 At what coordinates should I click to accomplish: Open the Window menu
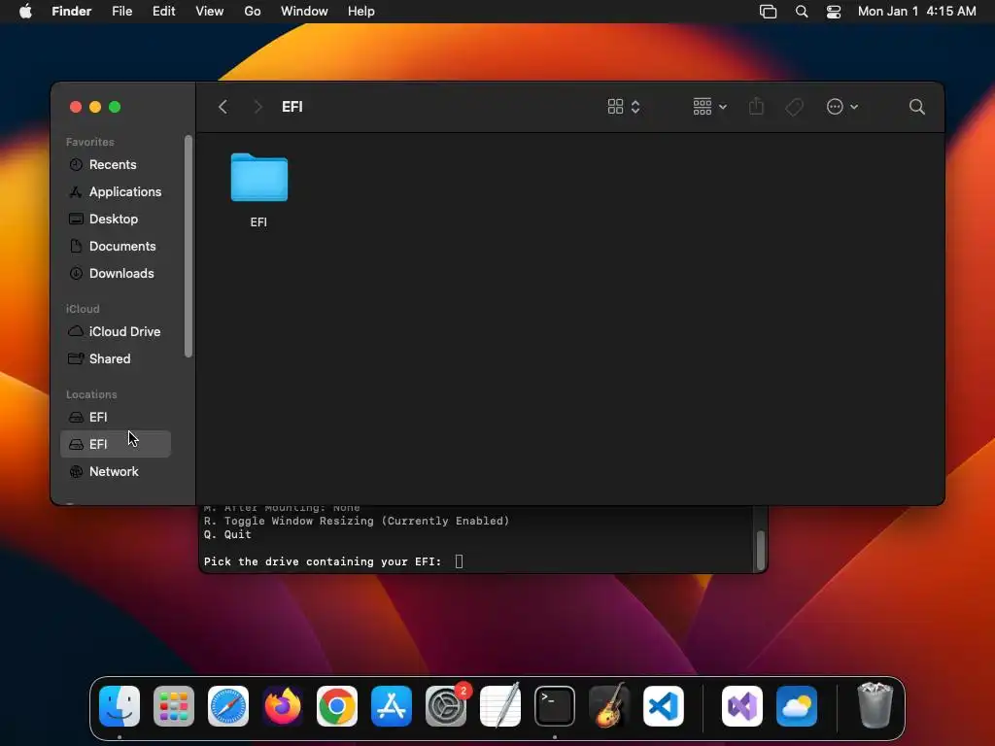(x=304, y=12)
